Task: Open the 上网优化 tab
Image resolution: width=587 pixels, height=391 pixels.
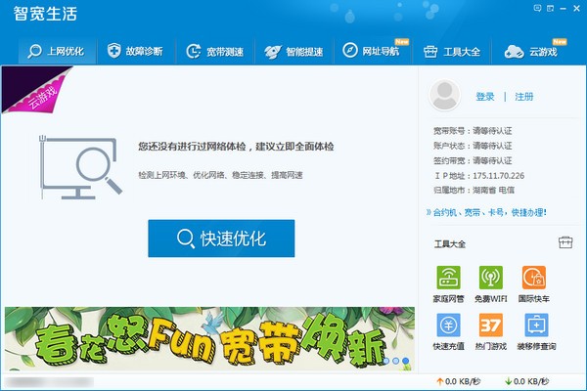Action: click(x=57, y=51)
